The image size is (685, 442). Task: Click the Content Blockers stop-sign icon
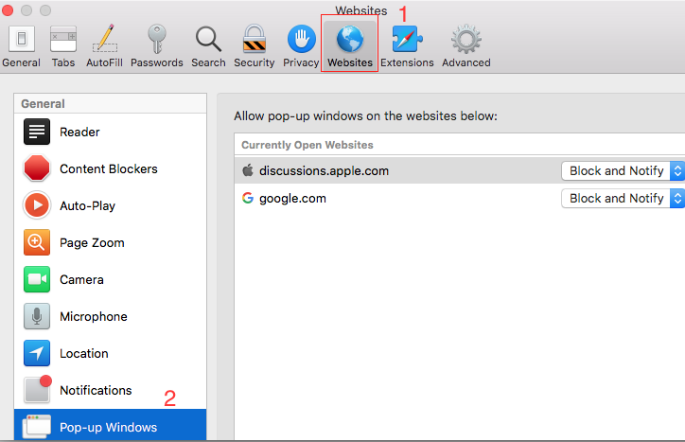click(x=37, y=168)
